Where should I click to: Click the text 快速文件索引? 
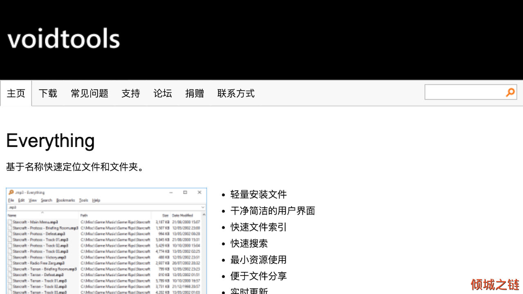coord(259,227)
